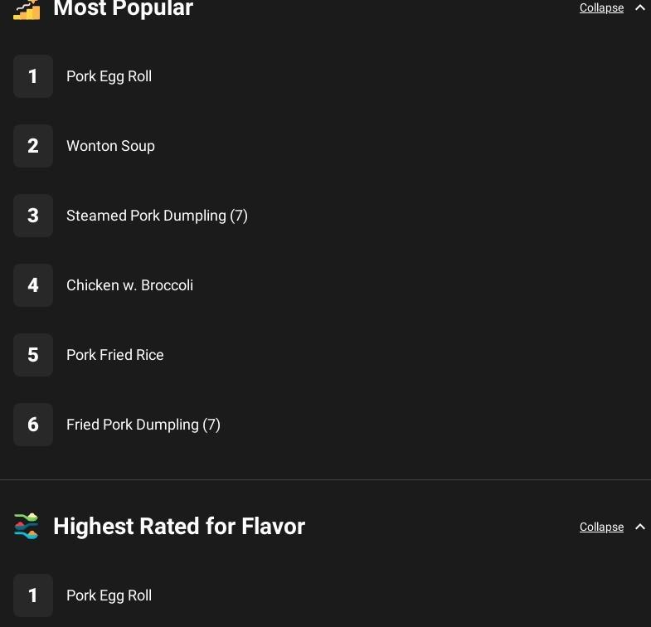Open Pork Egg Roll in Most Popular
Screen dimensions: 651x627
[x=109, y=76]
